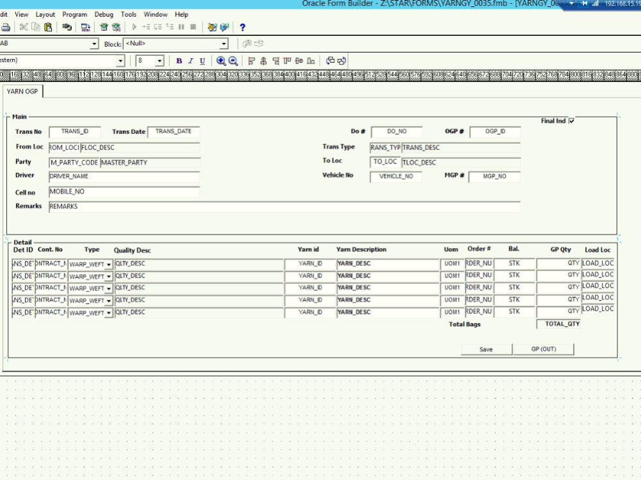This screenshot has width=641, height=480.
Task: Select the TOTAL_QTY field
Action: pyautogui.click(x=558, y=324)
